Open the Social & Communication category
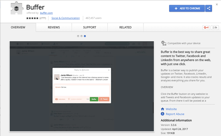Viewport: 221px width, 136px height. click(x=66, y=18)
